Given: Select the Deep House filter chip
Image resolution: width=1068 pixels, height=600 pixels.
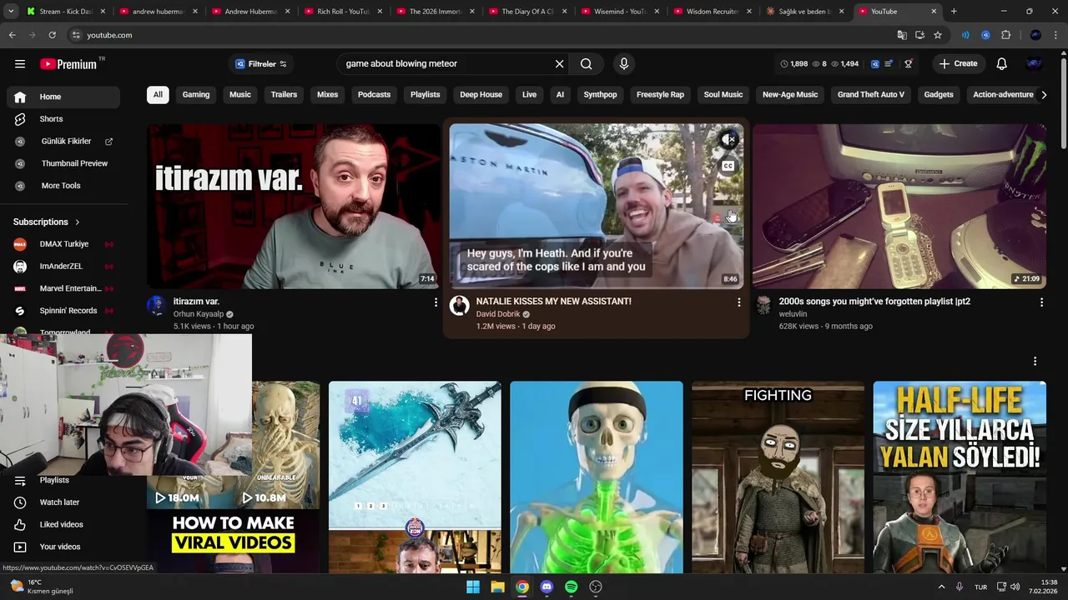Looking at the screenshot, I should coord(481,95).
